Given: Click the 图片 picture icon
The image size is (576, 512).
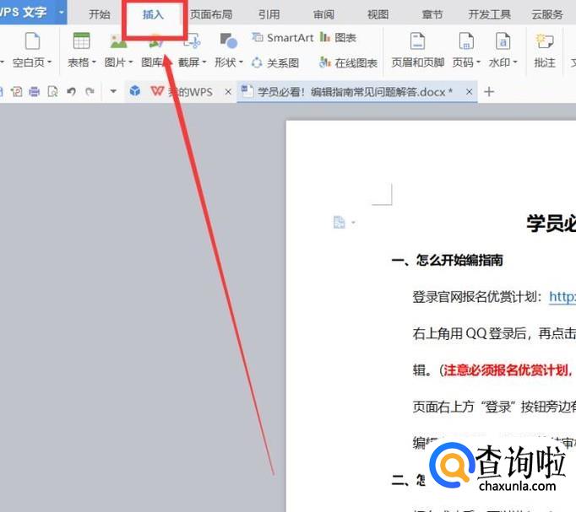Looking at the screenshot, I should (118, 41).
